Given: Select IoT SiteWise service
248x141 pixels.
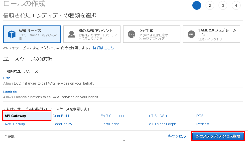Looking at the screenshot, I should [x=158, y=116].
